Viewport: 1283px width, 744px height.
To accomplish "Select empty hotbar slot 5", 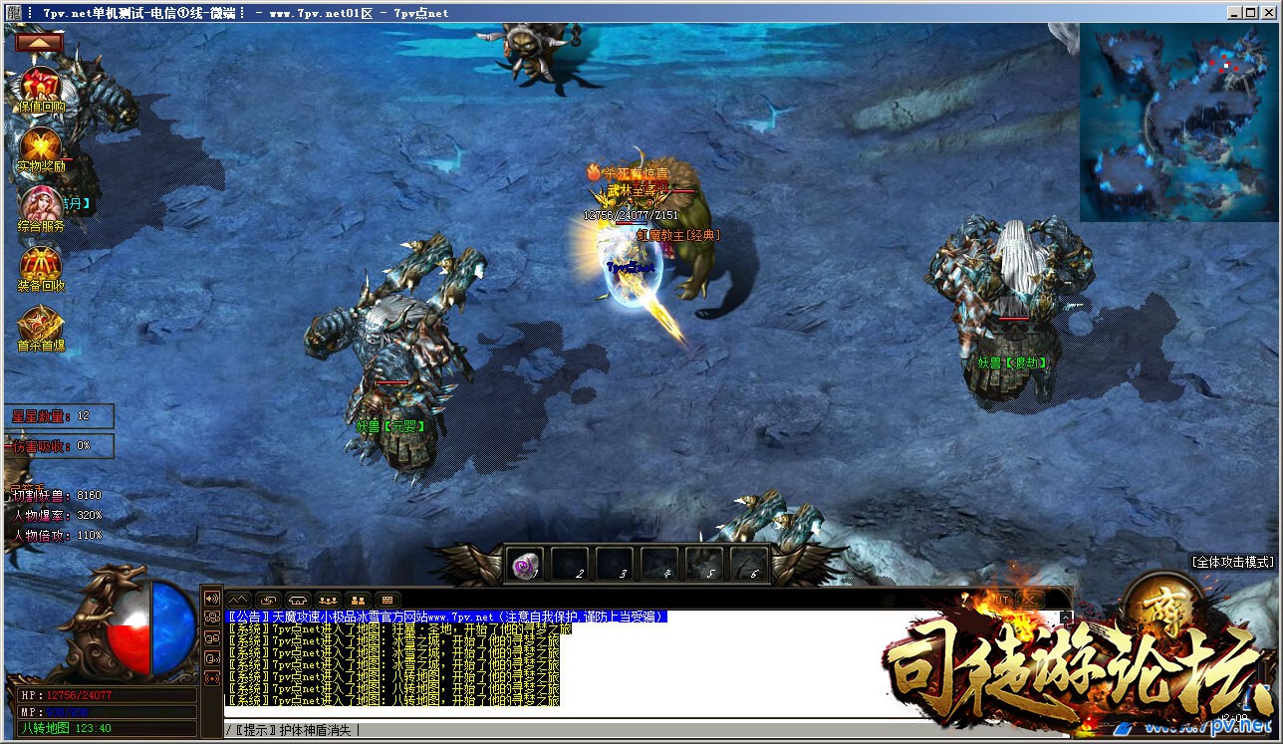I will point(704,566).
